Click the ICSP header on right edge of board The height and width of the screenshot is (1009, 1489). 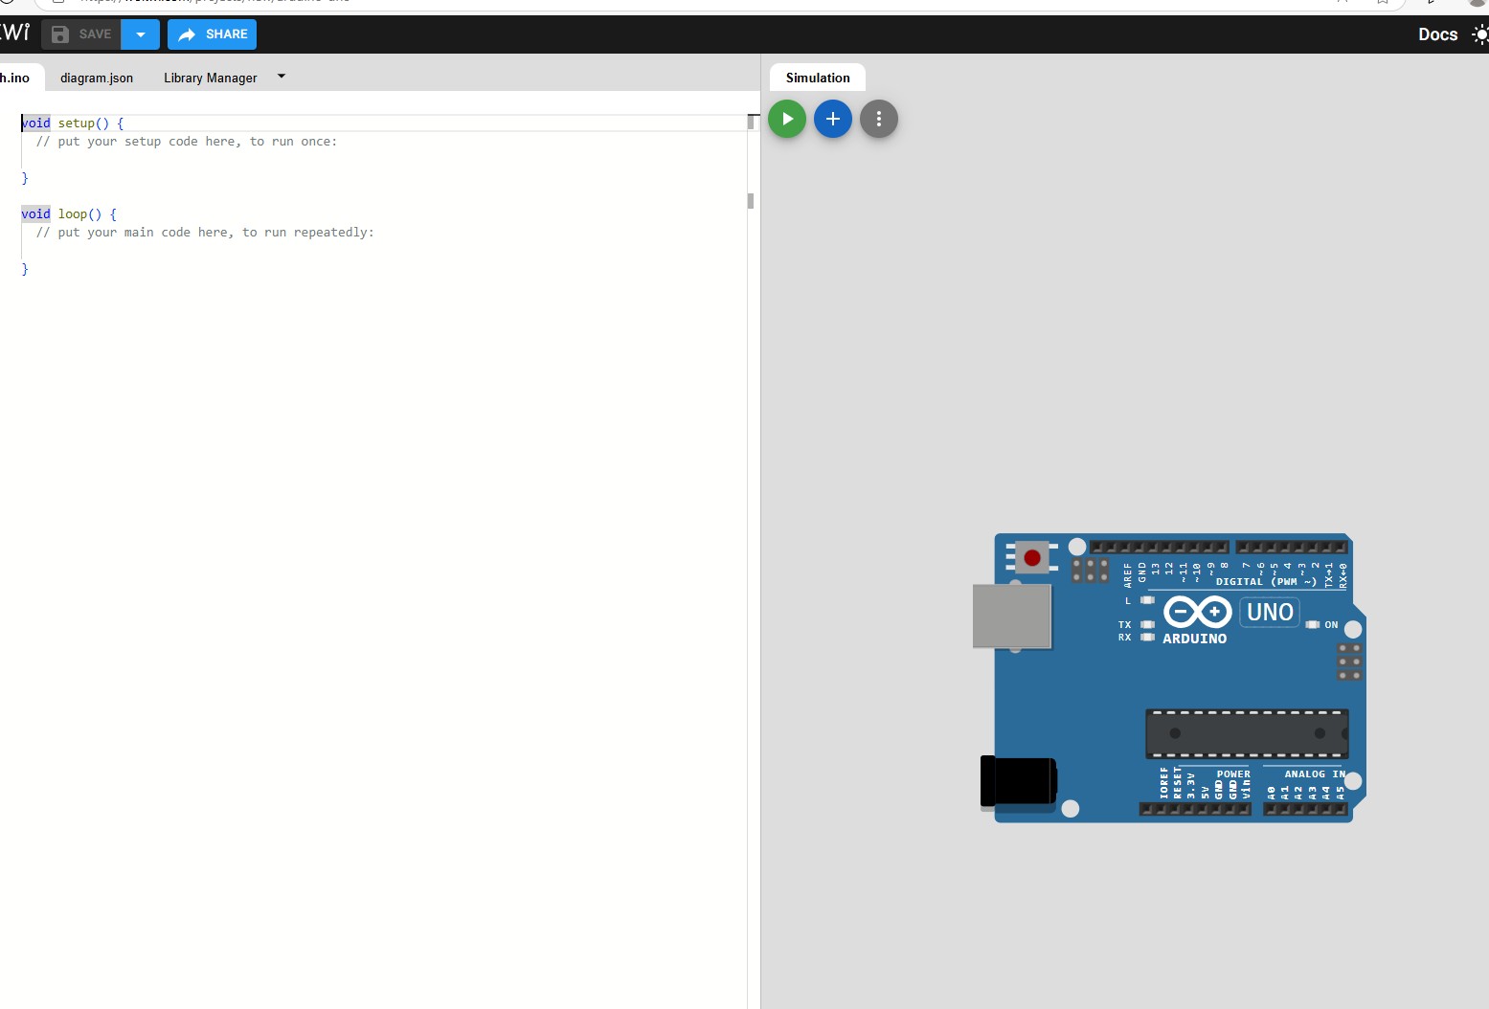(1349, 661)
